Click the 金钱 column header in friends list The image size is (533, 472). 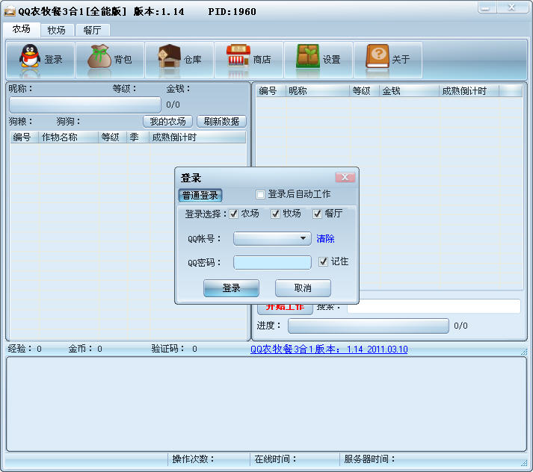pos(409,91)
